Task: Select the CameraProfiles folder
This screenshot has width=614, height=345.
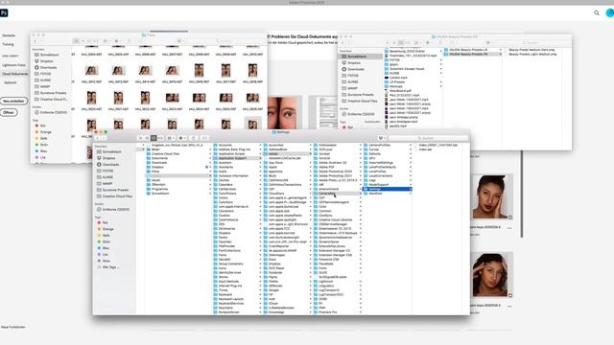Action: [x=380, y=145]
